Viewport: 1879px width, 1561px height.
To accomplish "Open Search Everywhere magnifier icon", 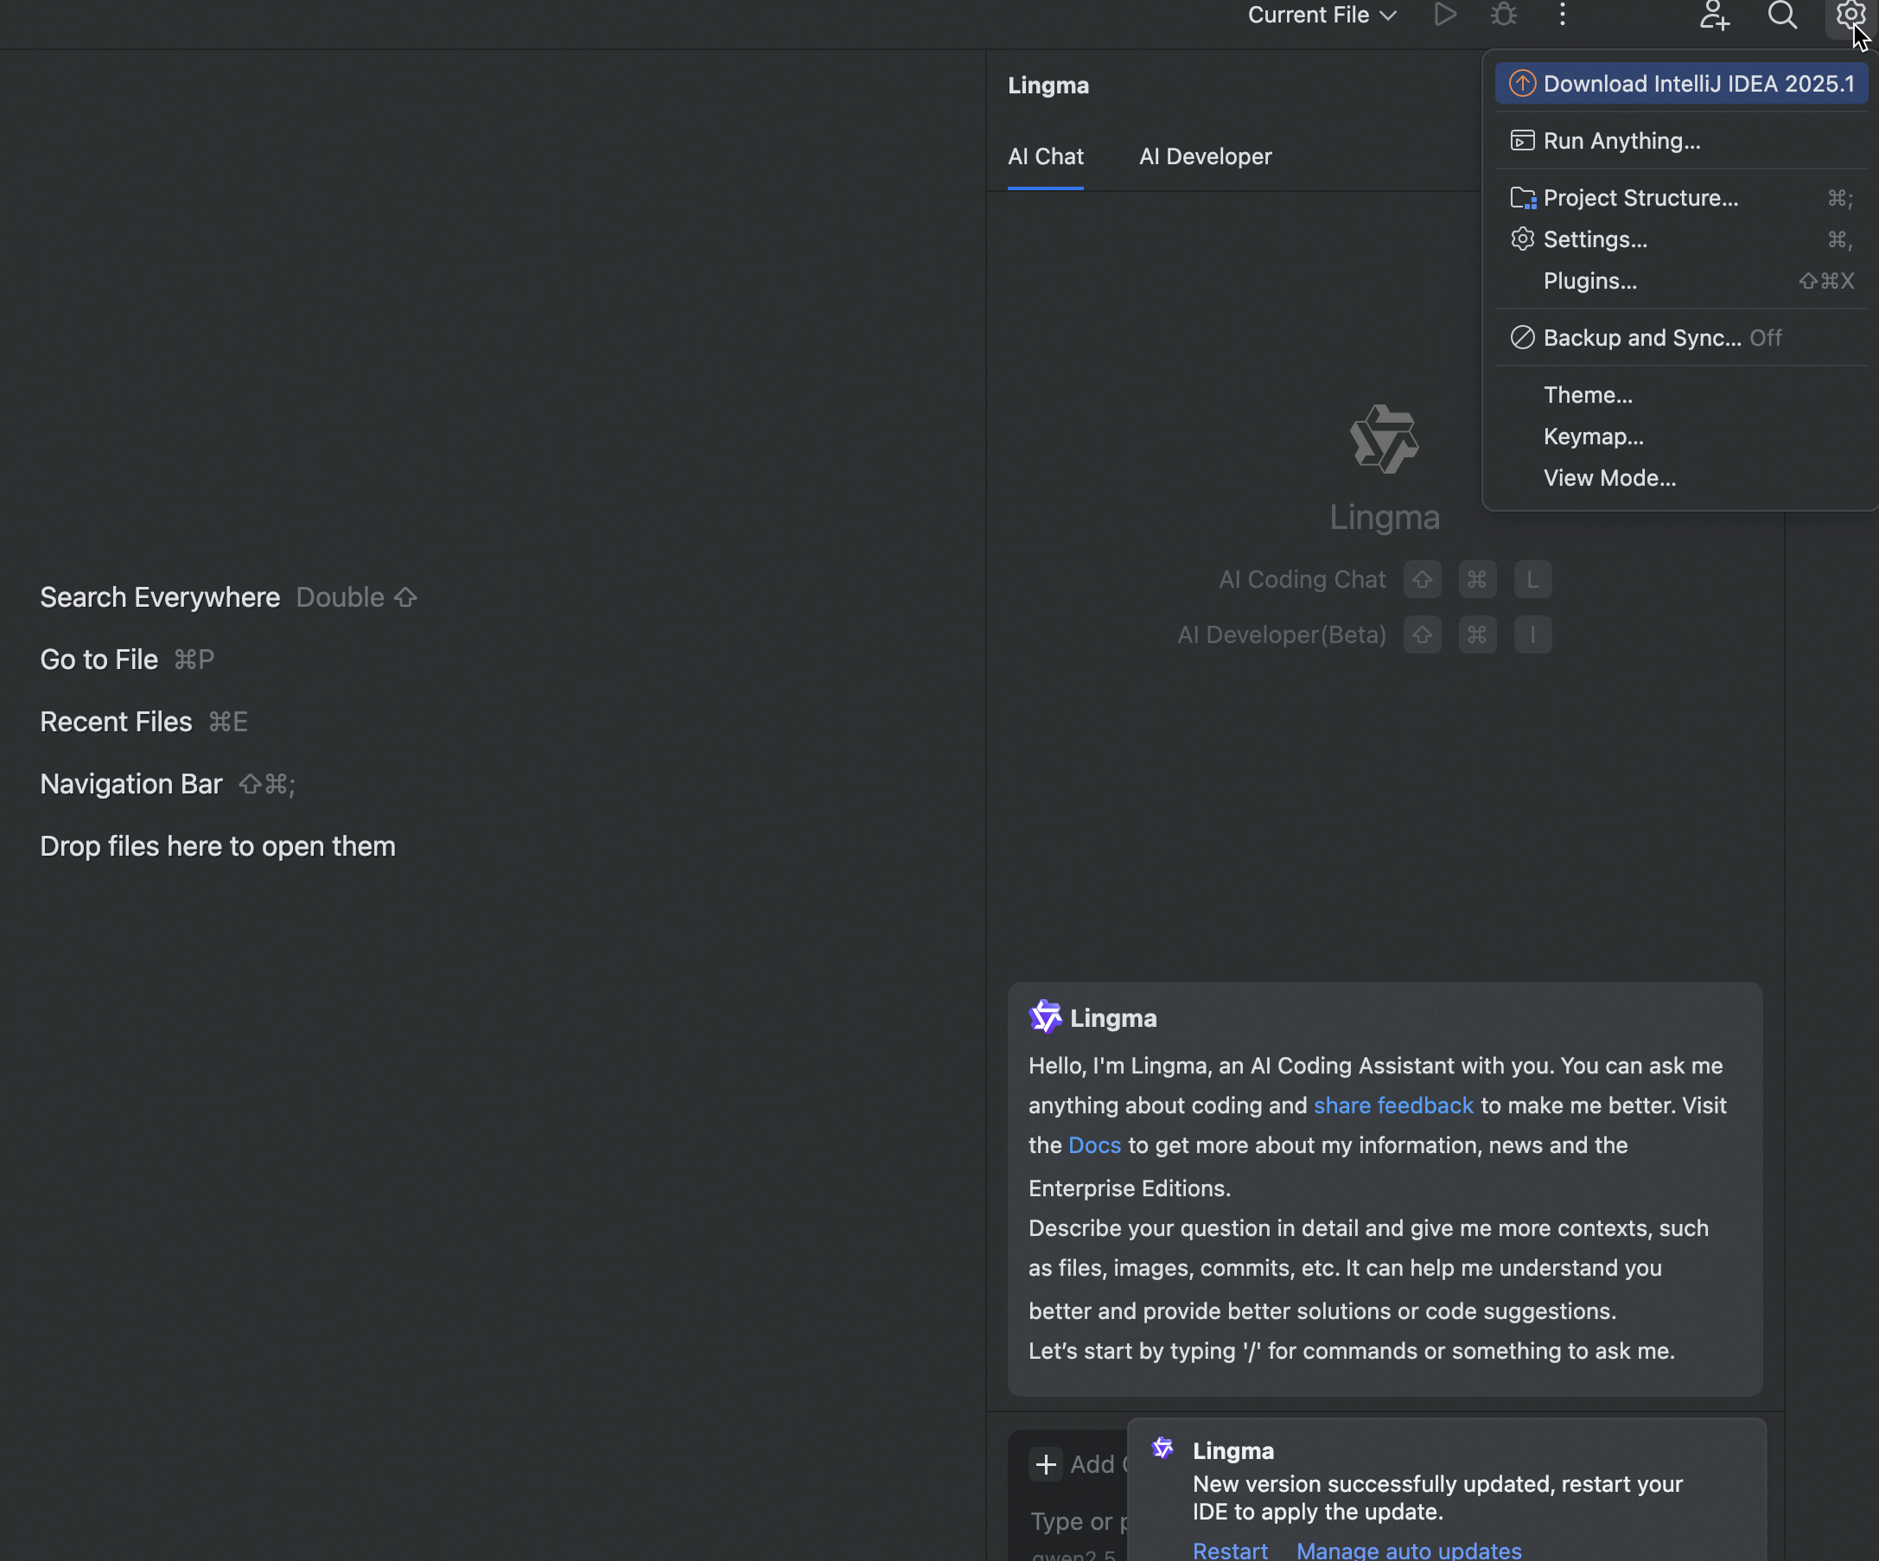I will point(1782,16).
